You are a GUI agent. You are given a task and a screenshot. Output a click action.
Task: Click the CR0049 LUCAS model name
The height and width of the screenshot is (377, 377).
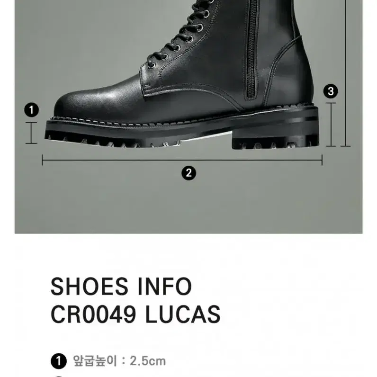click(135, 314)
